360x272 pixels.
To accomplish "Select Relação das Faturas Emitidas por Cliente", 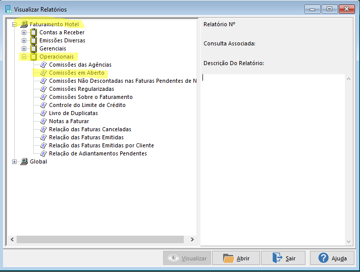I will point(101,145).
